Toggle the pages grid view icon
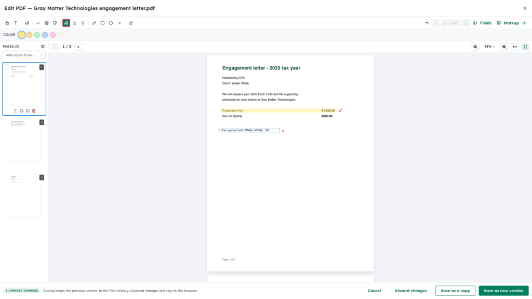532x299 pixels. [43, 46]
